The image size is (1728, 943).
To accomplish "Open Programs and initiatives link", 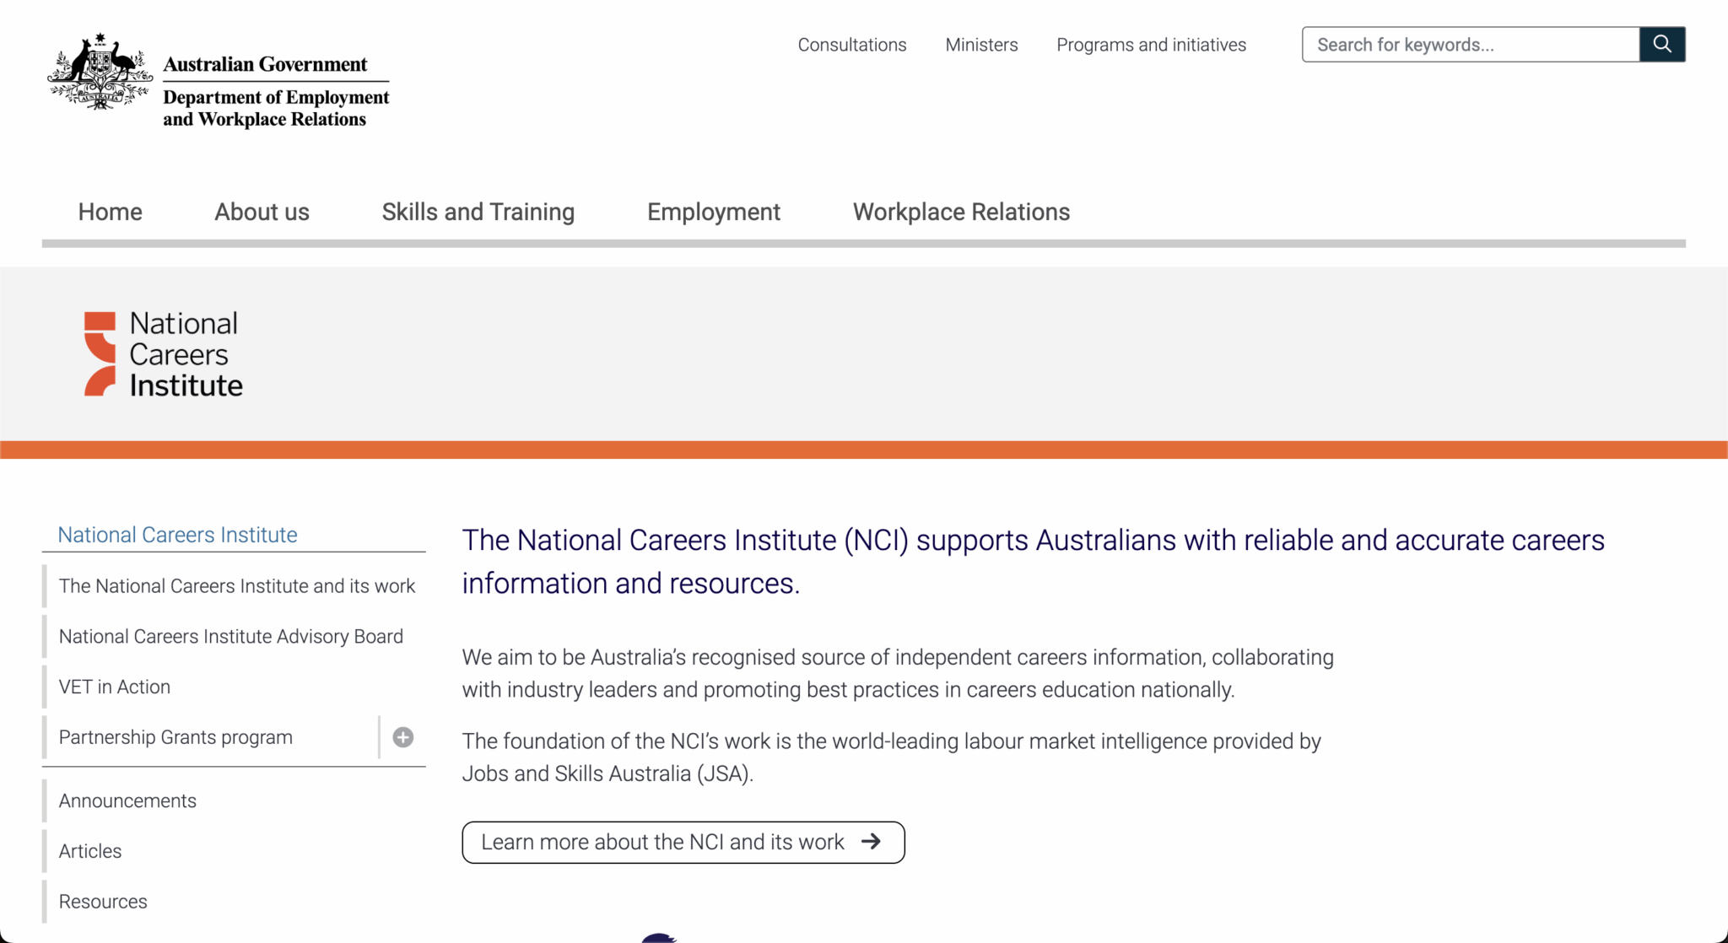I will [x=1151, y=45].
